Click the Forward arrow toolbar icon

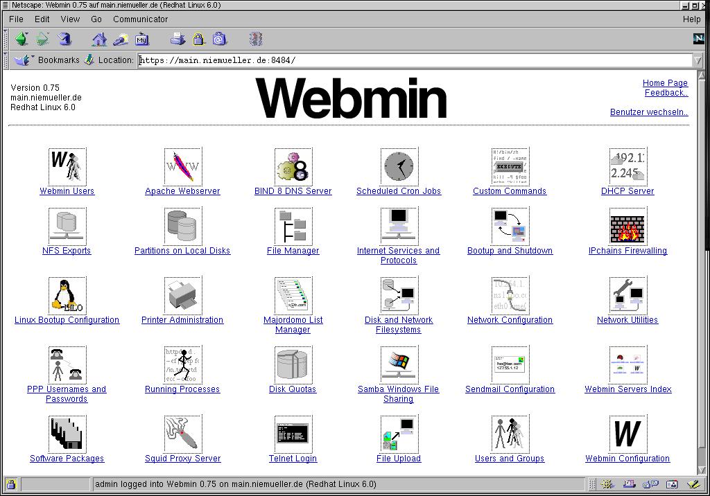point(42,39)
